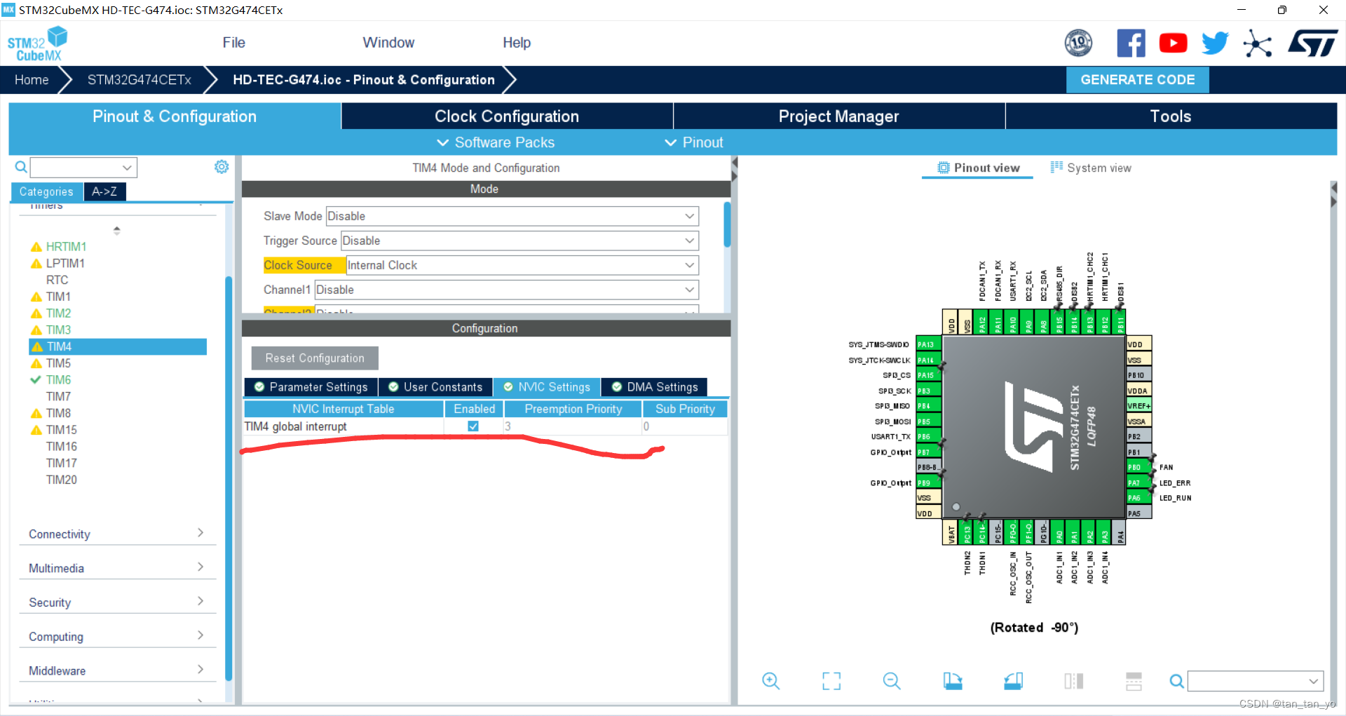The image size is (1346, 716).
Task: Click the PA7 LED_ERR pin
Action: [1139, 482]
